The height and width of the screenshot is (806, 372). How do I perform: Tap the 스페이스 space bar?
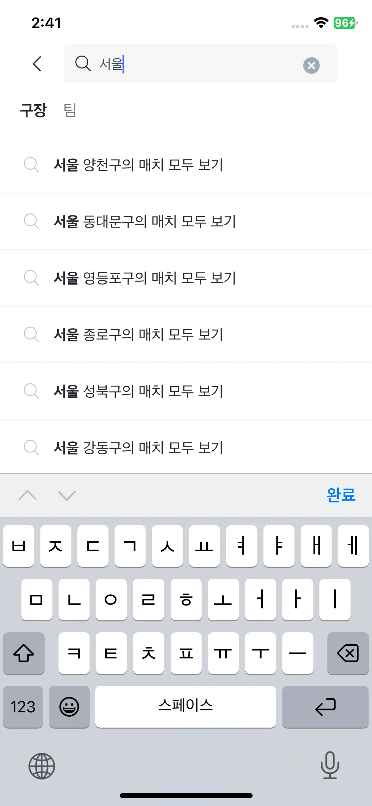click(186, 707)
